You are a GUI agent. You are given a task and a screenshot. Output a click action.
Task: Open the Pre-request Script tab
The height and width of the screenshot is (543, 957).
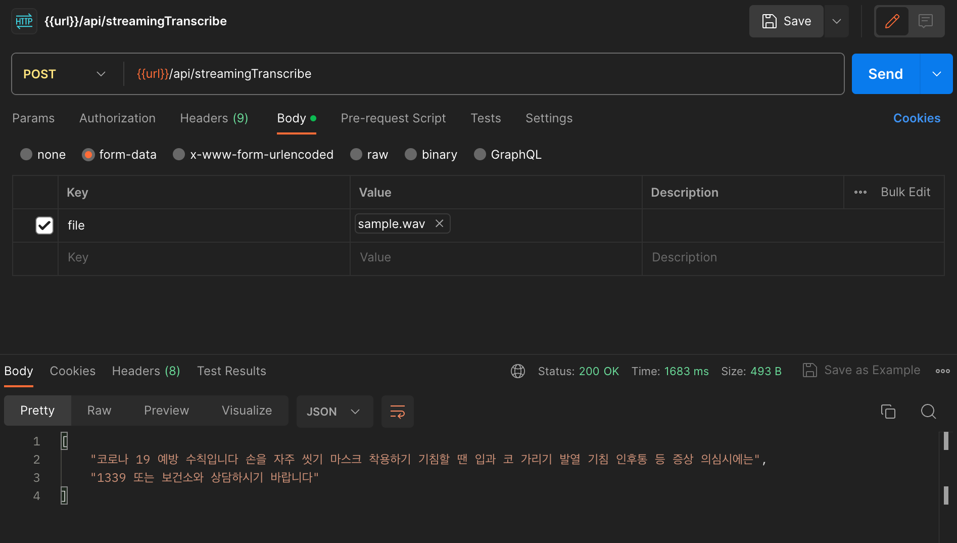(393, 118)
